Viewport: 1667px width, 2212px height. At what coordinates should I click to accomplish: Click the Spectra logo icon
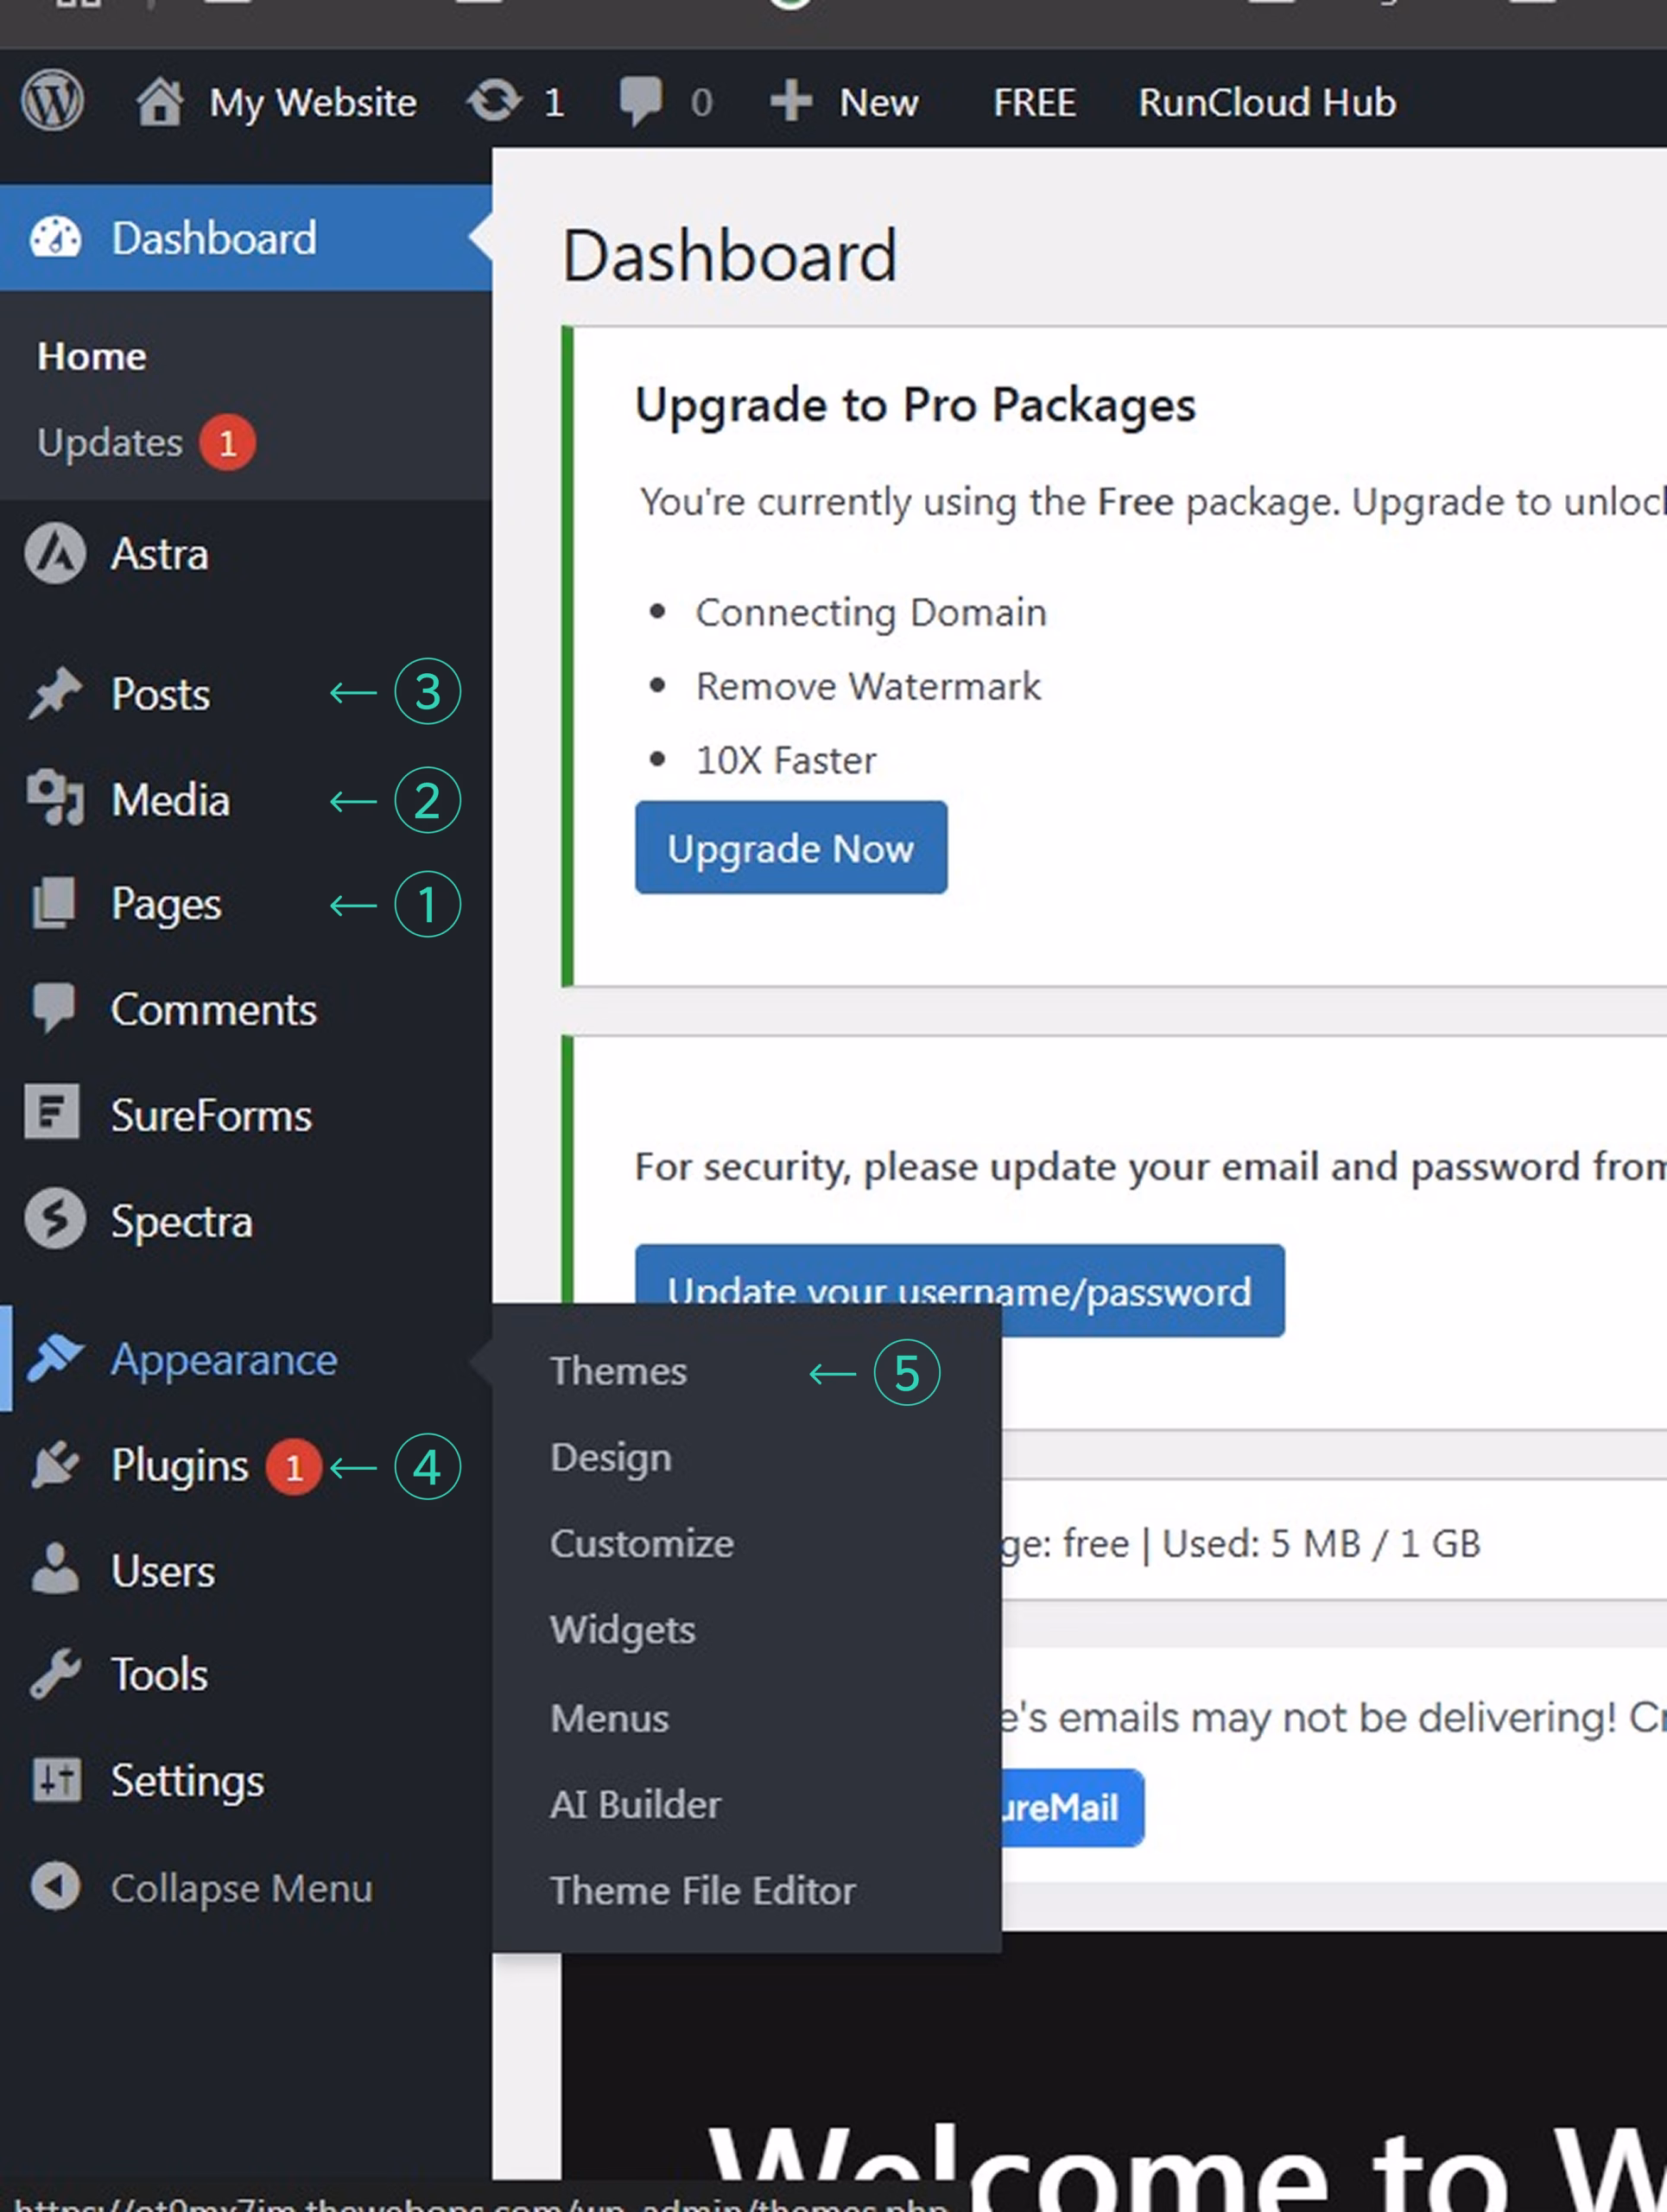(55, 1220)
